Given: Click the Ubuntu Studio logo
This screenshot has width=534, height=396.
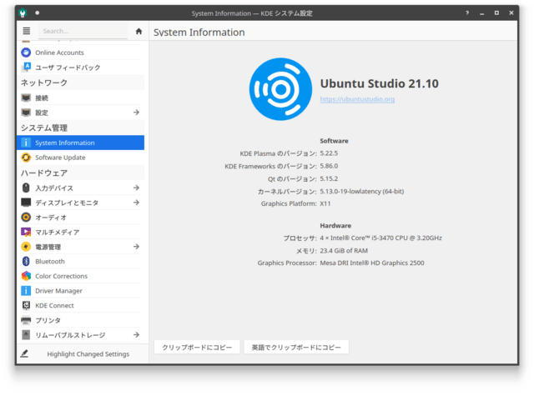Looking at the screenshot, I should click(280, 89).
